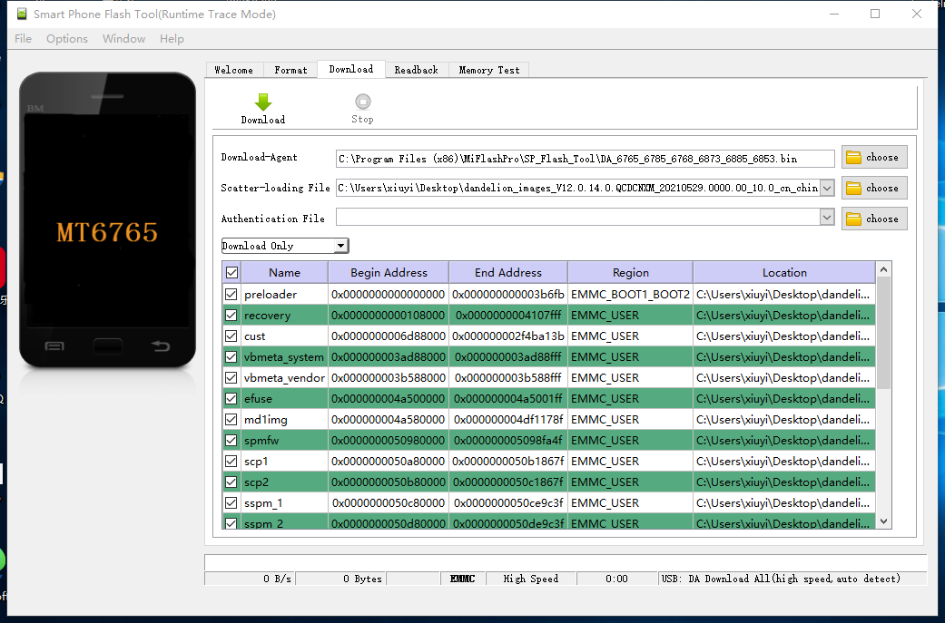The width and height of the screenshot is (945, 623).
Task: Uncheck the spmfw partition checkbox
Action: point(231,440)
